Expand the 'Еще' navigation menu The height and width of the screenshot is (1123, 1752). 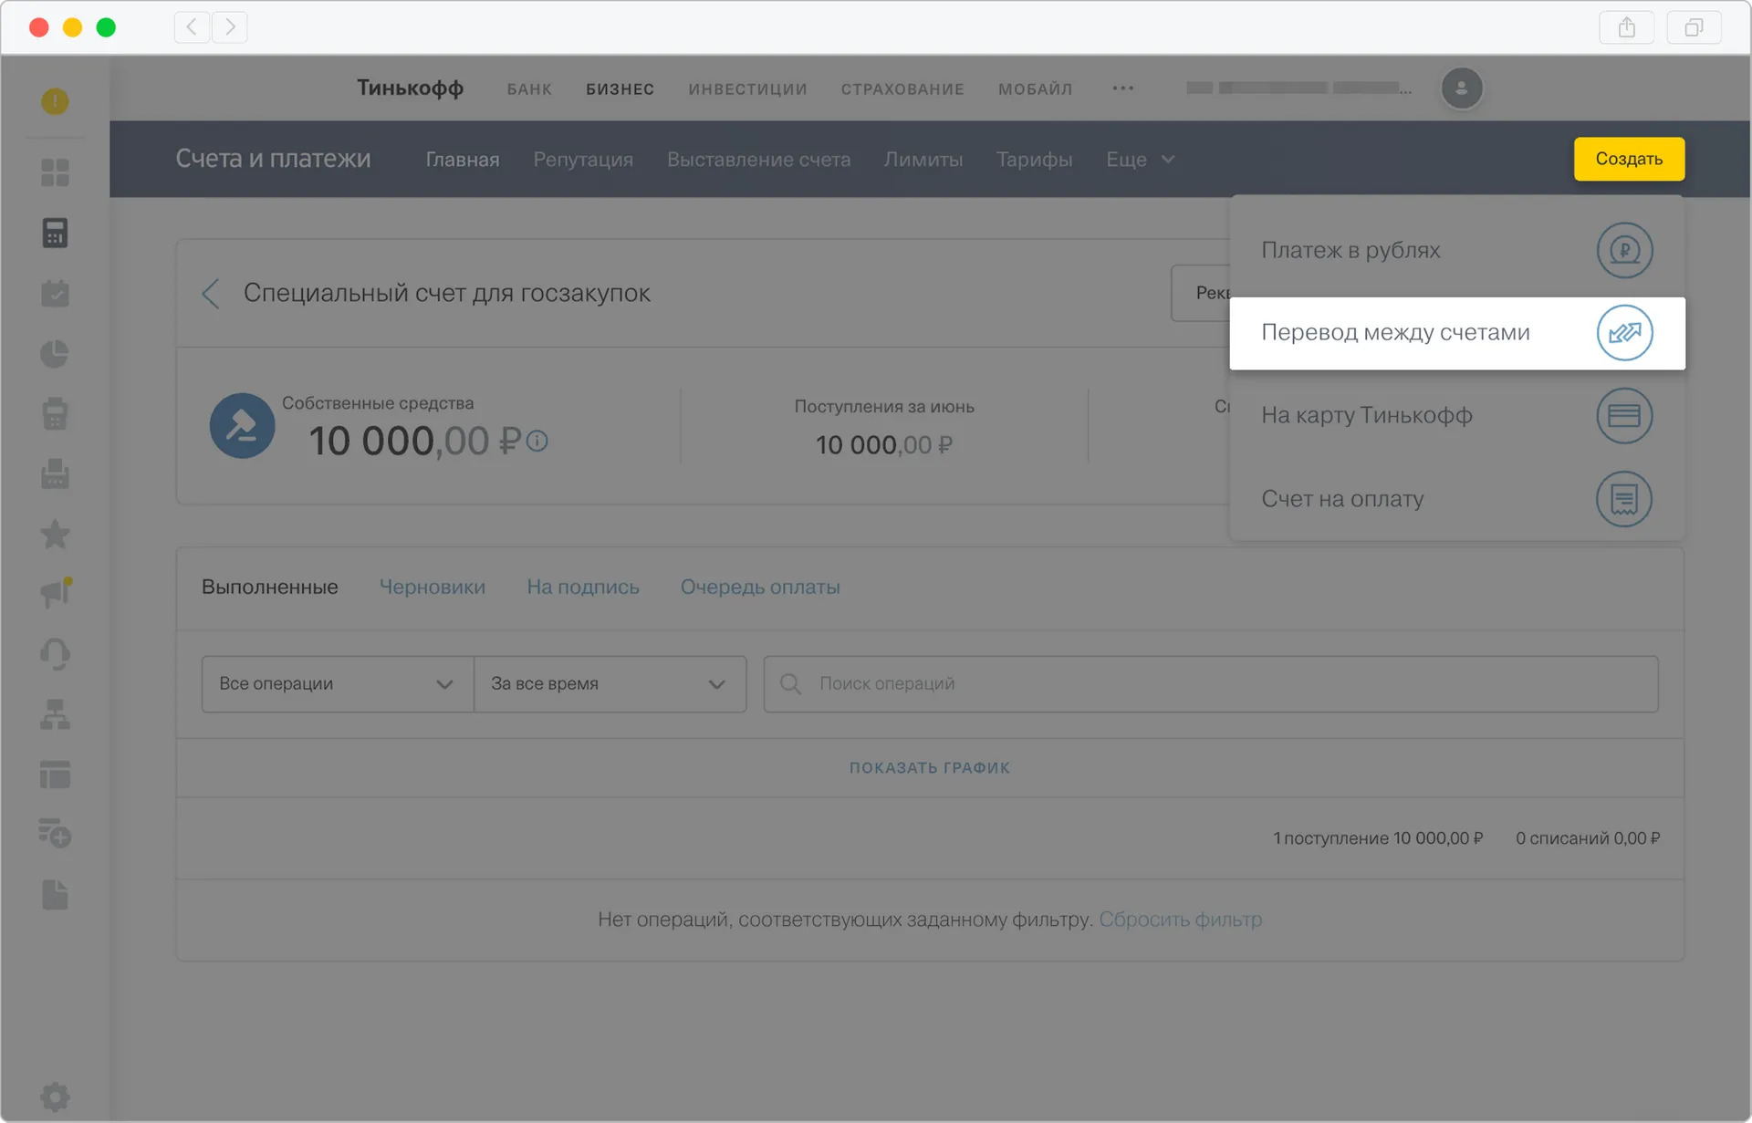[x=1139, y=160]
